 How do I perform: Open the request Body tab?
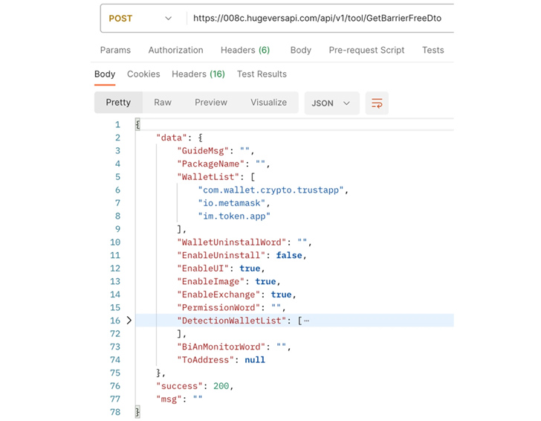300,51
